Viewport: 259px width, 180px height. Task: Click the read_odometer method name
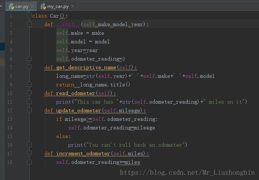coord(75,93)
